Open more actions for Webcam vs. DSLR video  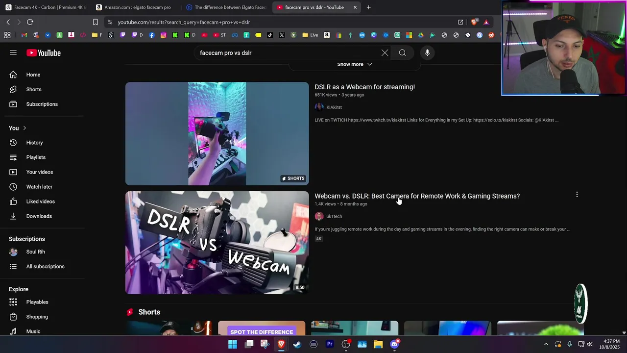577,195
